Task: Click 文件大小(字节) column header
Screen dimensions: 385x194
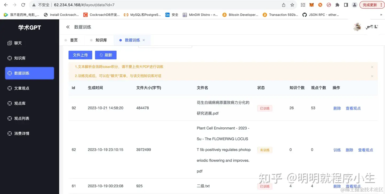Action: click(x=149, y=88)
